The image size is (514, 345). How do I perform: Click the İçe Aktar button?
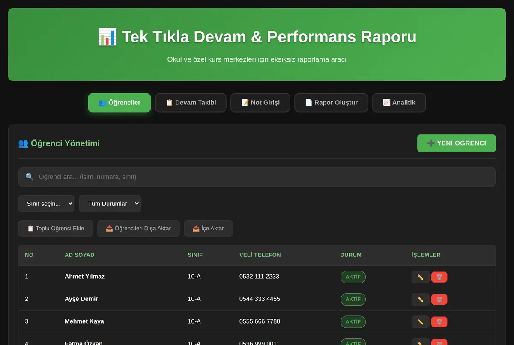208,228
